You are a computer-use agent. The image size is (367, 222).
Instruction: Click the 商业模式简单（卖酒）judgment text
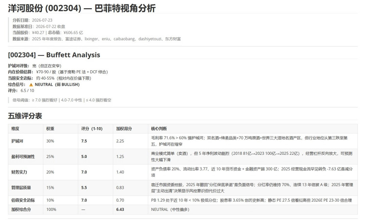pos(251,157)
